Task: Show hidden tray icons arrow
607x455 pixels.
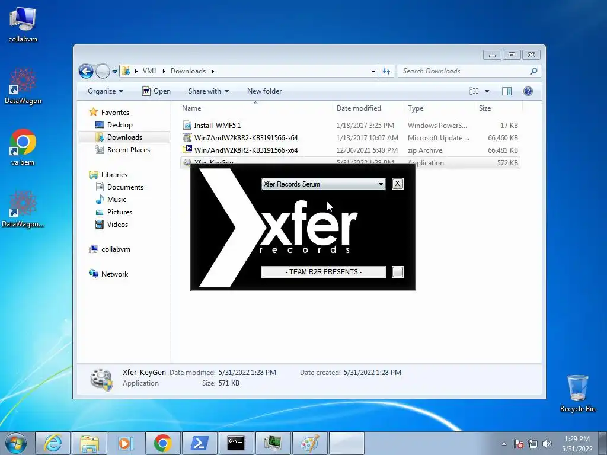Action: point(504,444)
